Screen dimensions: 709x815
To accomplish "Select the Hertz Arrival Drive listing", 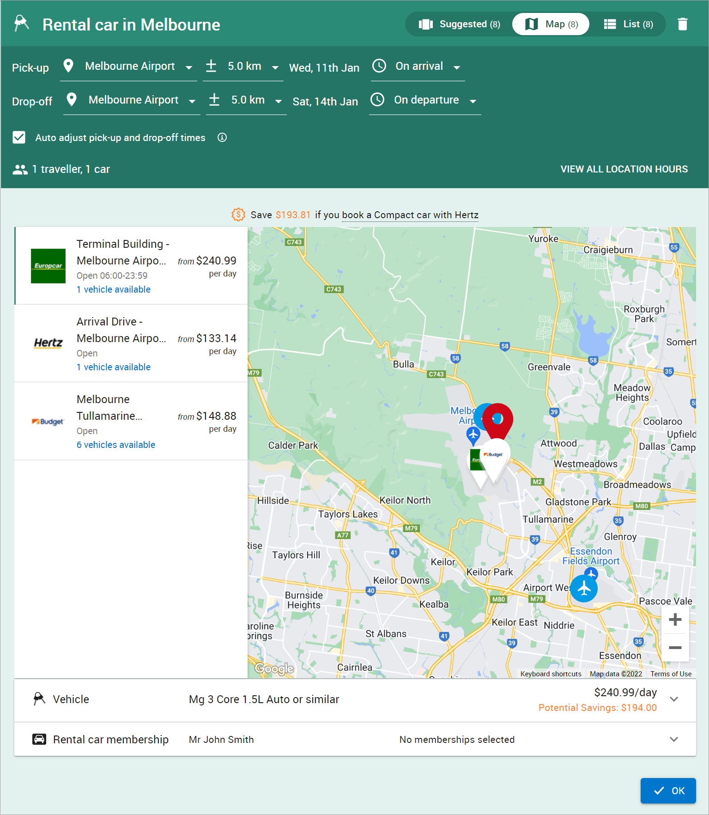I will (x=131, y=343).
